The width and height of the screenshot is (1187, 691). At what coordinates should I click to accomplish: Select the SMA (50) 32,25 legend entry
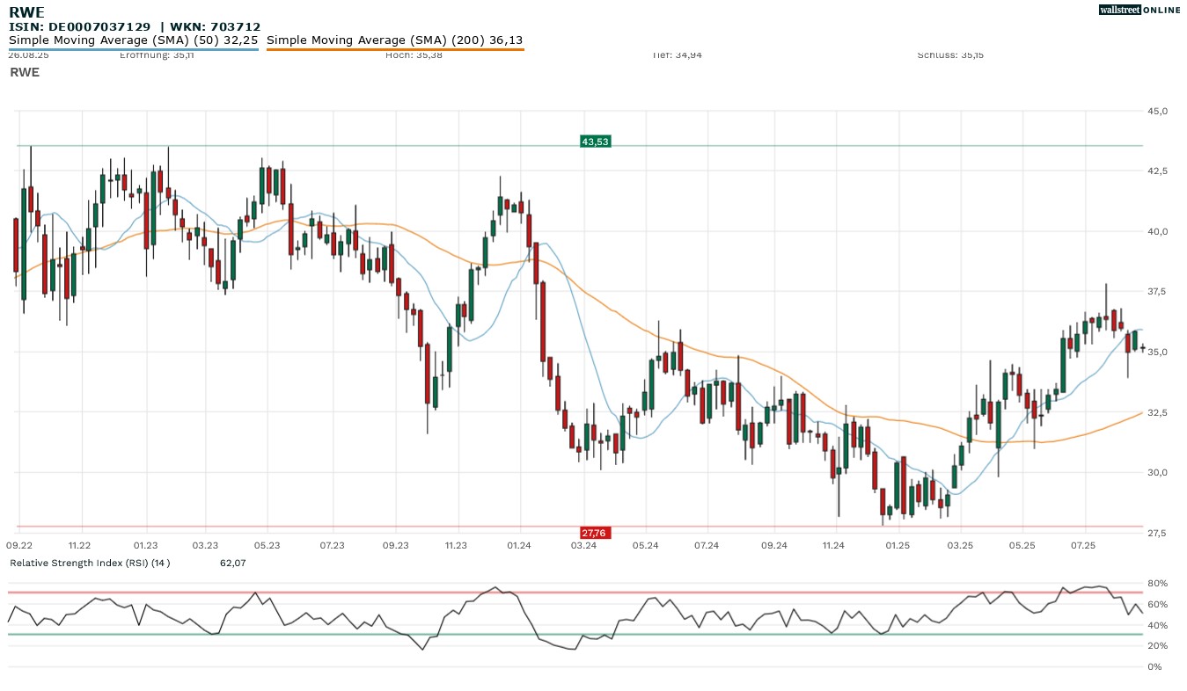tap(133, 40)
